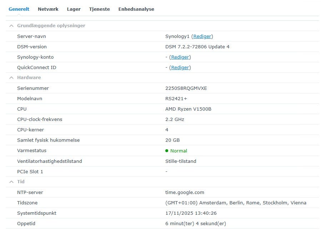Select the GMT+01:00 time zone value
The width and height of the screenshot is (321, 233).
(236, 203)
